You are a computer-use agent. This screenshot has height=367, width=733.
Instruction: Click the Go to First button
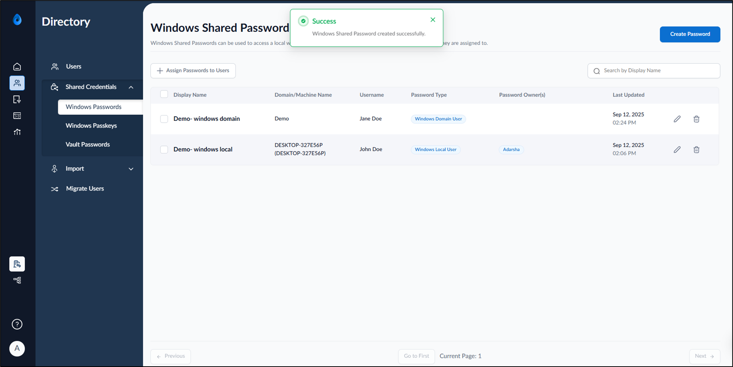tap(416, 356)
